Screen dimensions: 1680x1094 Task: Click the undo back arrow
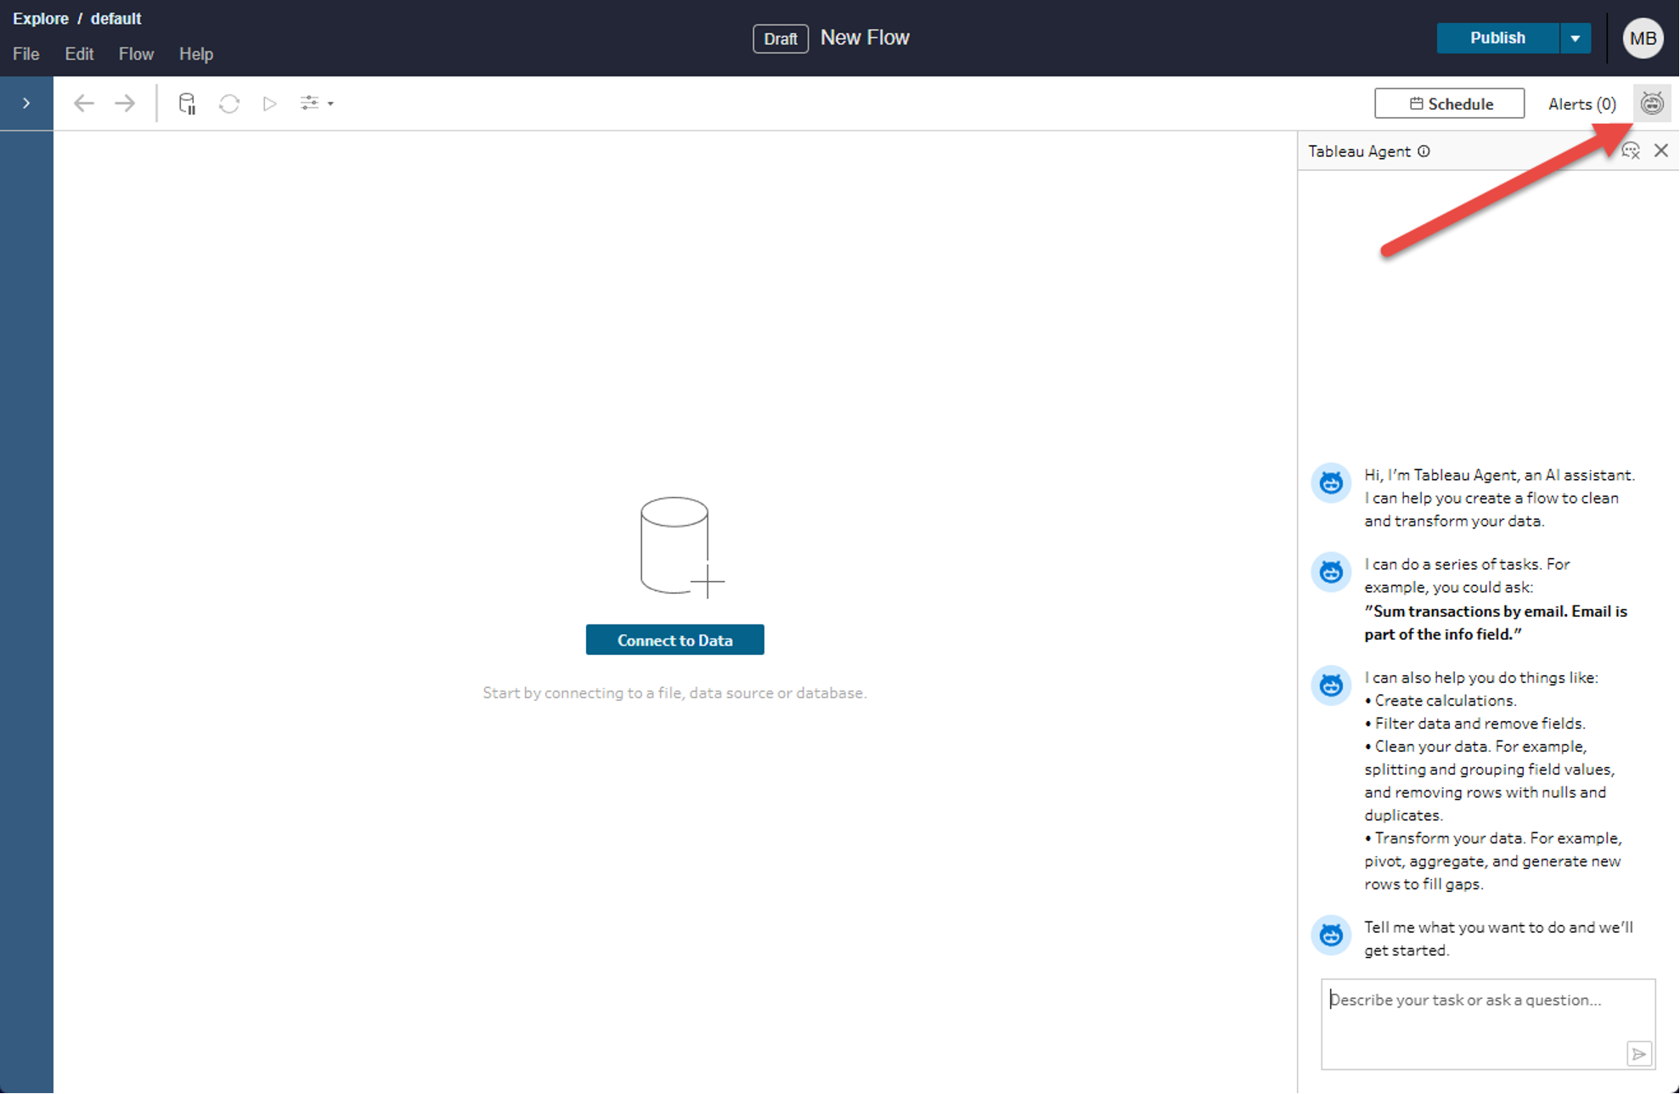point(83,104)
